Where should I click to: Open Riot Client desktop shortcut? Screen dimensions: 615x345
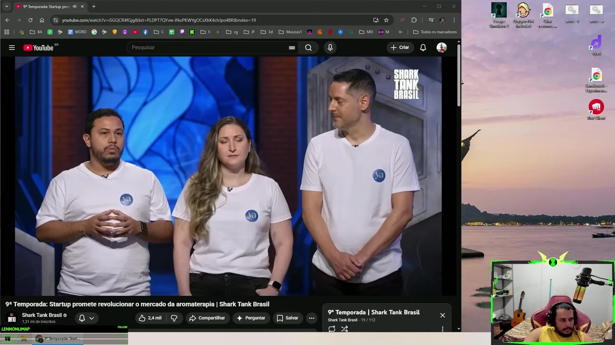point(596,110)
